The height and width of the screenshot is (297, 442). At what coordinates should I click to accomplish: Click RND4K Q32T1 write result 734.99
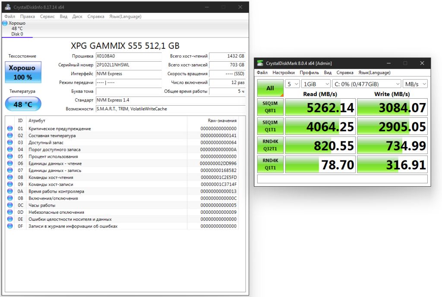click(392, 145)
